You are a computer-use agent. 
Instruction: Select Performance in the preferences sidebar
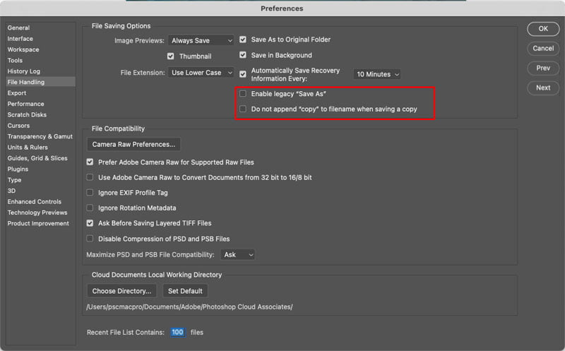(25, 104)
